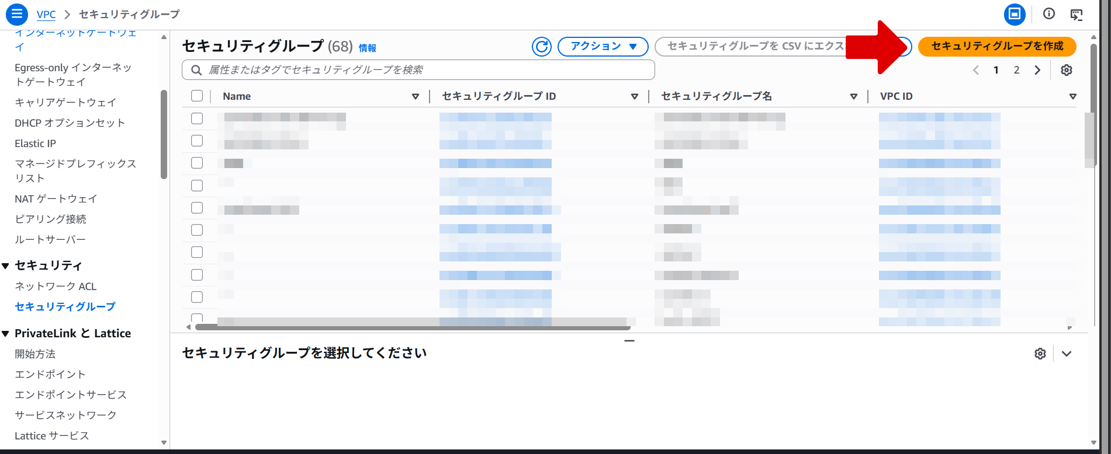Focus the security group search field
Screen dimensions: 1111x454
(x=418, y=70)
